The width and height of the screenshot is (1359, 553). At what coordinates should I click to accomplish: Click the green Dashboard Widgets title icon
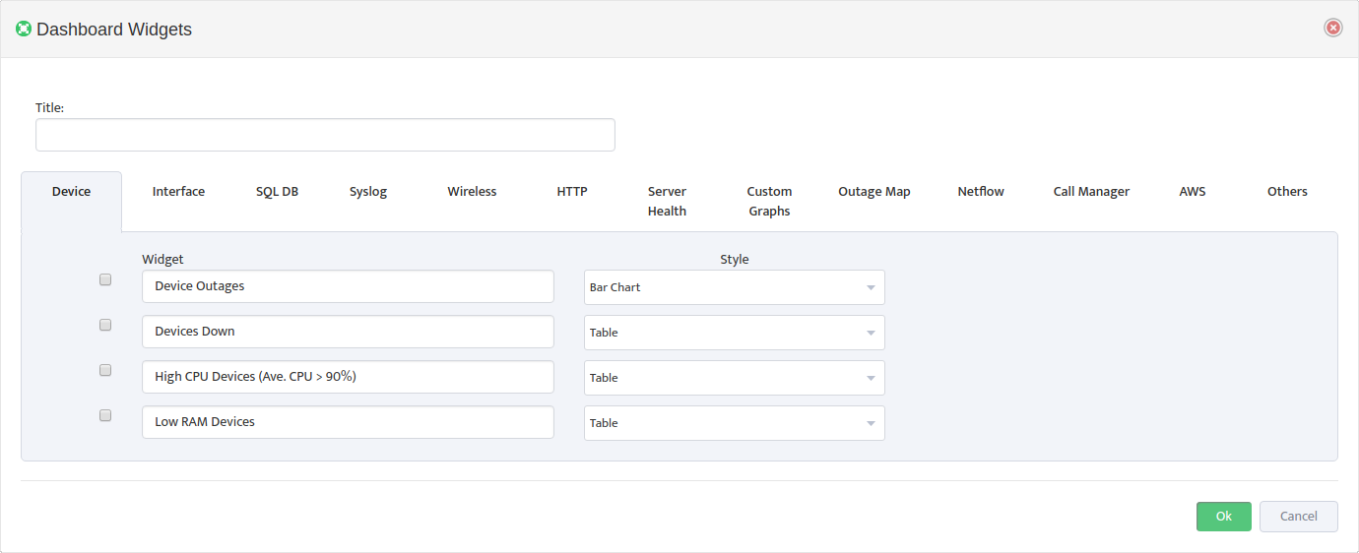tap(24, 29)
